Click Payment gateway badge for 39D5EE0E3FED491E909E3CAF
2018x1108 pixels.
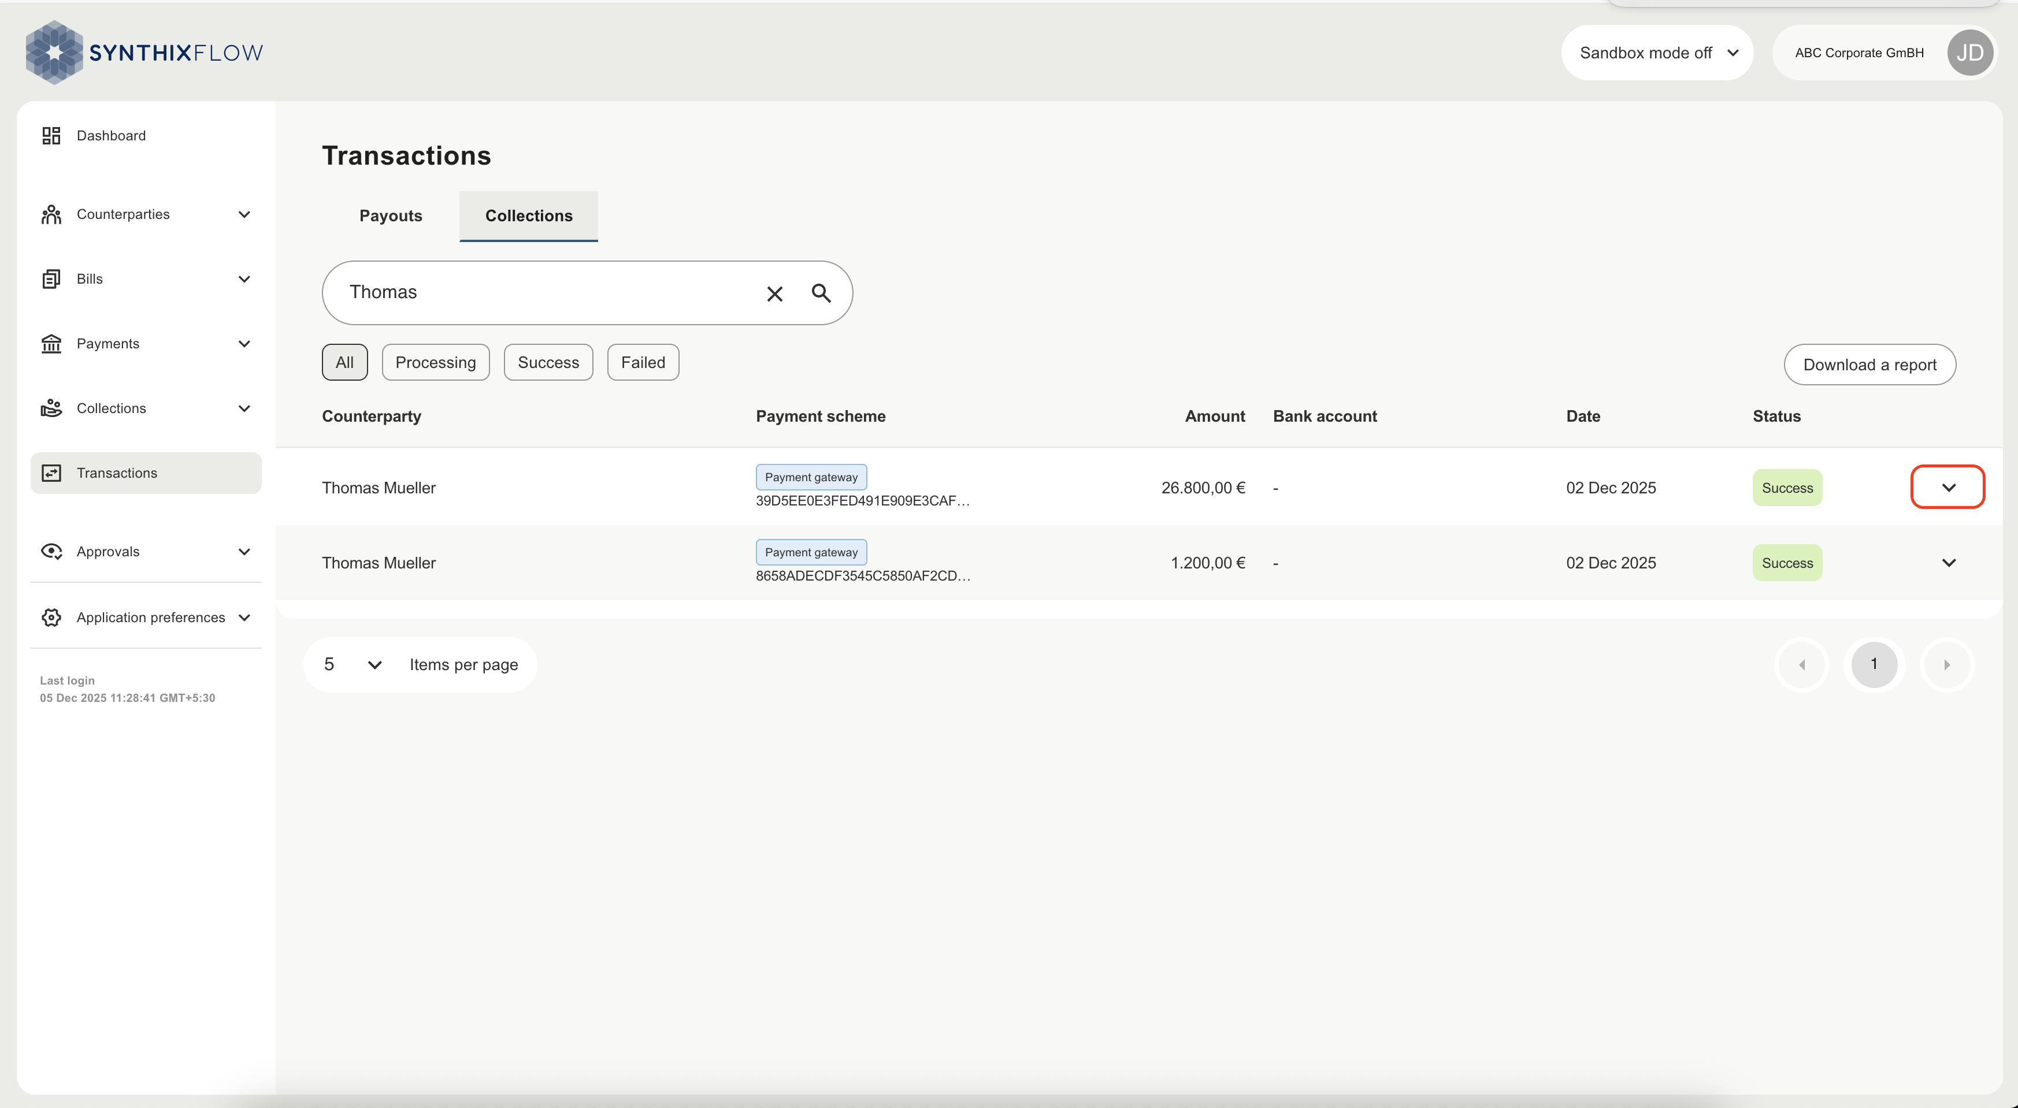point(811,477)
